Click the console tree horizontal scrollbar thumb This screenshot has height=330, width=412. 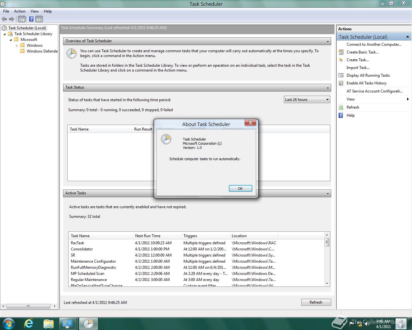tap(28, 306)
